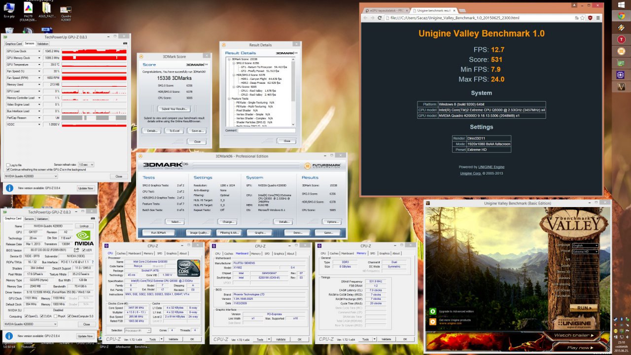Image resolution: width=631 pixels, height=355 pixels.
Task: Open the GPU Temperature sensor dropdown
Action: point(39,64)
